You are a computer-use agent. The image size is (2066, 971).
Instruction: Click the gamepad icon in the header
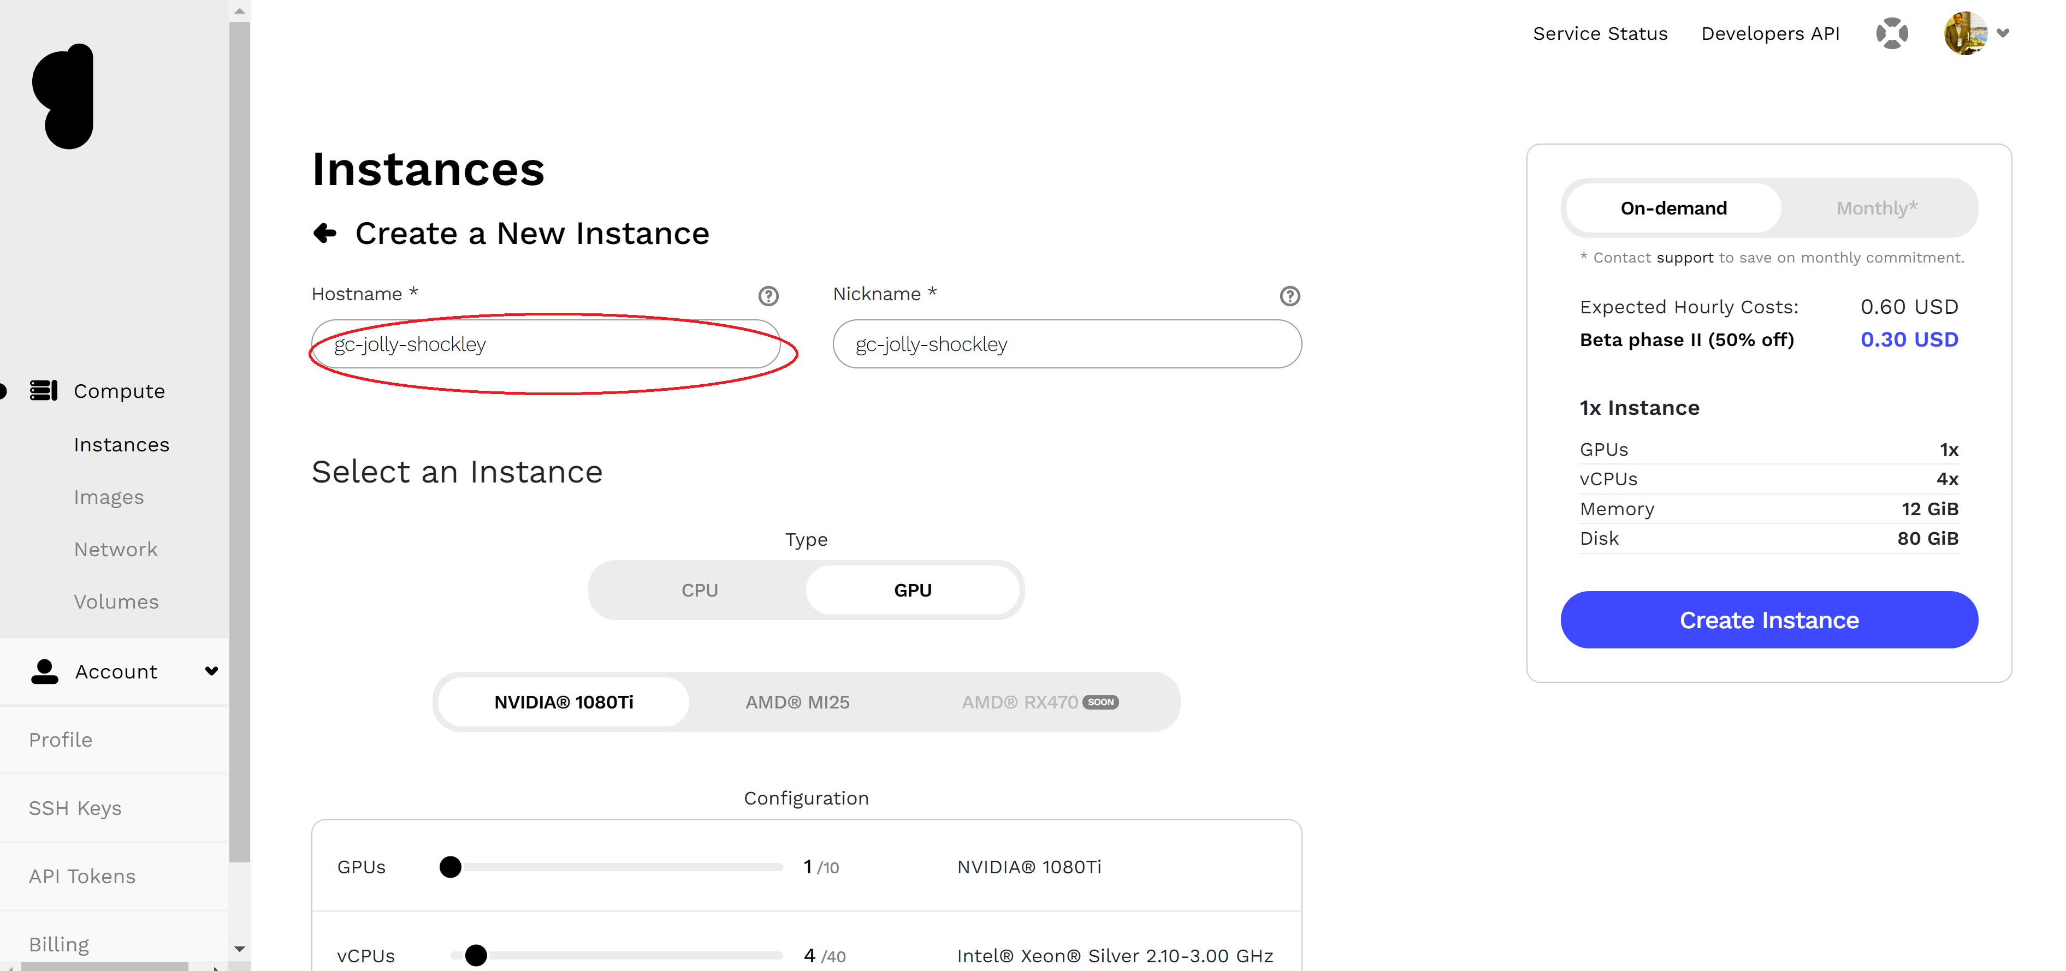(1893, 33)
